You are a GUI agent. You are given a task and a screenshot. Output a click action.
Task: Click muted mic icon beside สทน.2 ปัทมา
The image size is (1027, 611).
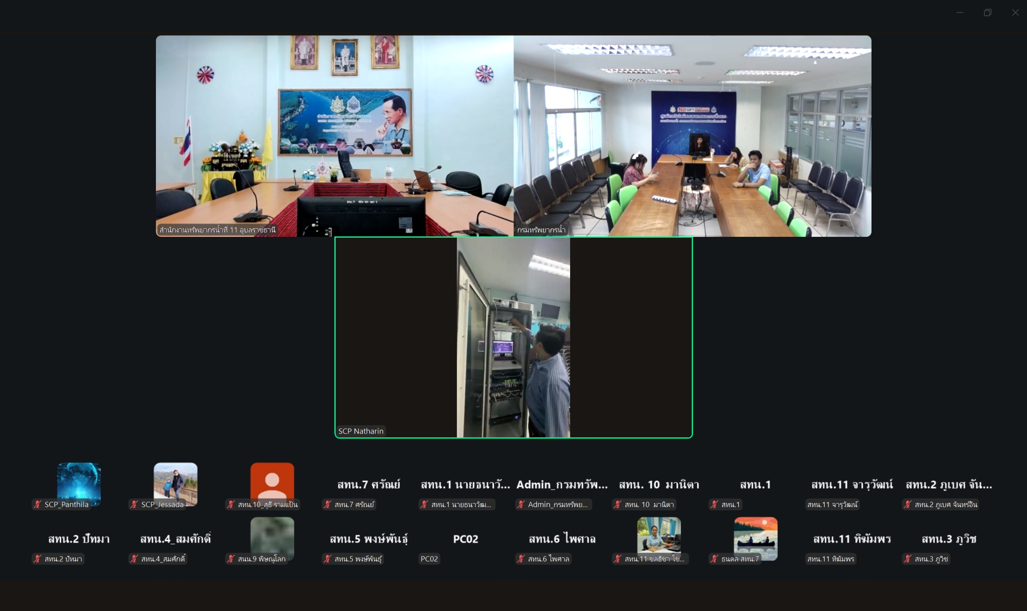point(38,559)
